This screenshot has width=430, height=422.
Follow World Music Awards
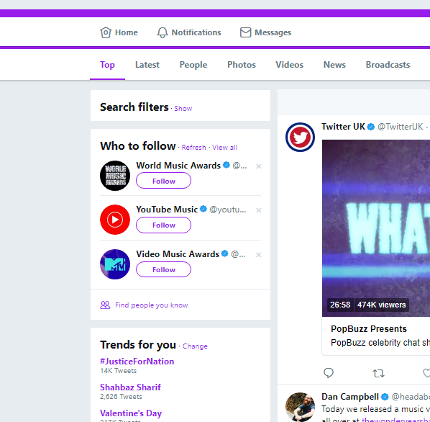tap(163, 181)
